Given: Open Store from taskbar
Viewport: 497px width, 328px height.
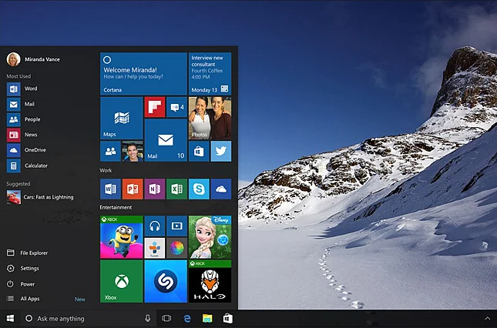Looking at the screenshot, I should [x=228, y=319].
